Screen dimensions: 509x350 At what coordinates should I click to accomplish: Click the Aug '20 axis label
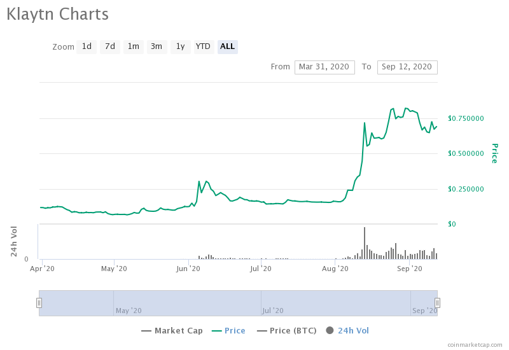(335, 269)
